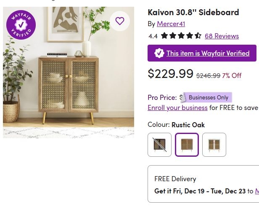Screen dimensions: 259x209
Task: Click the Enroll your business link
Action: pos(177,107)
